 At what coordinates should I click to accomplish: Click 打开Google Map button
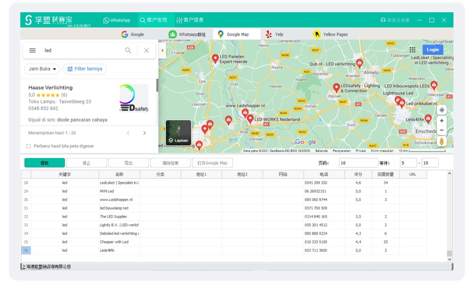pyautogui.click(x=212, y=162)
